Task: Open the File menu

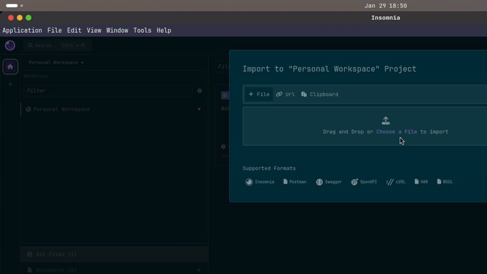Action: (54, 30)
